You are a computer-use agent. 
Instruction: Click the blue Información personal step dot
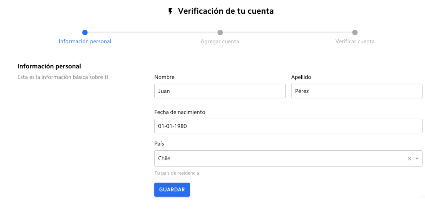pyautogui.click(x=85, y=33)
